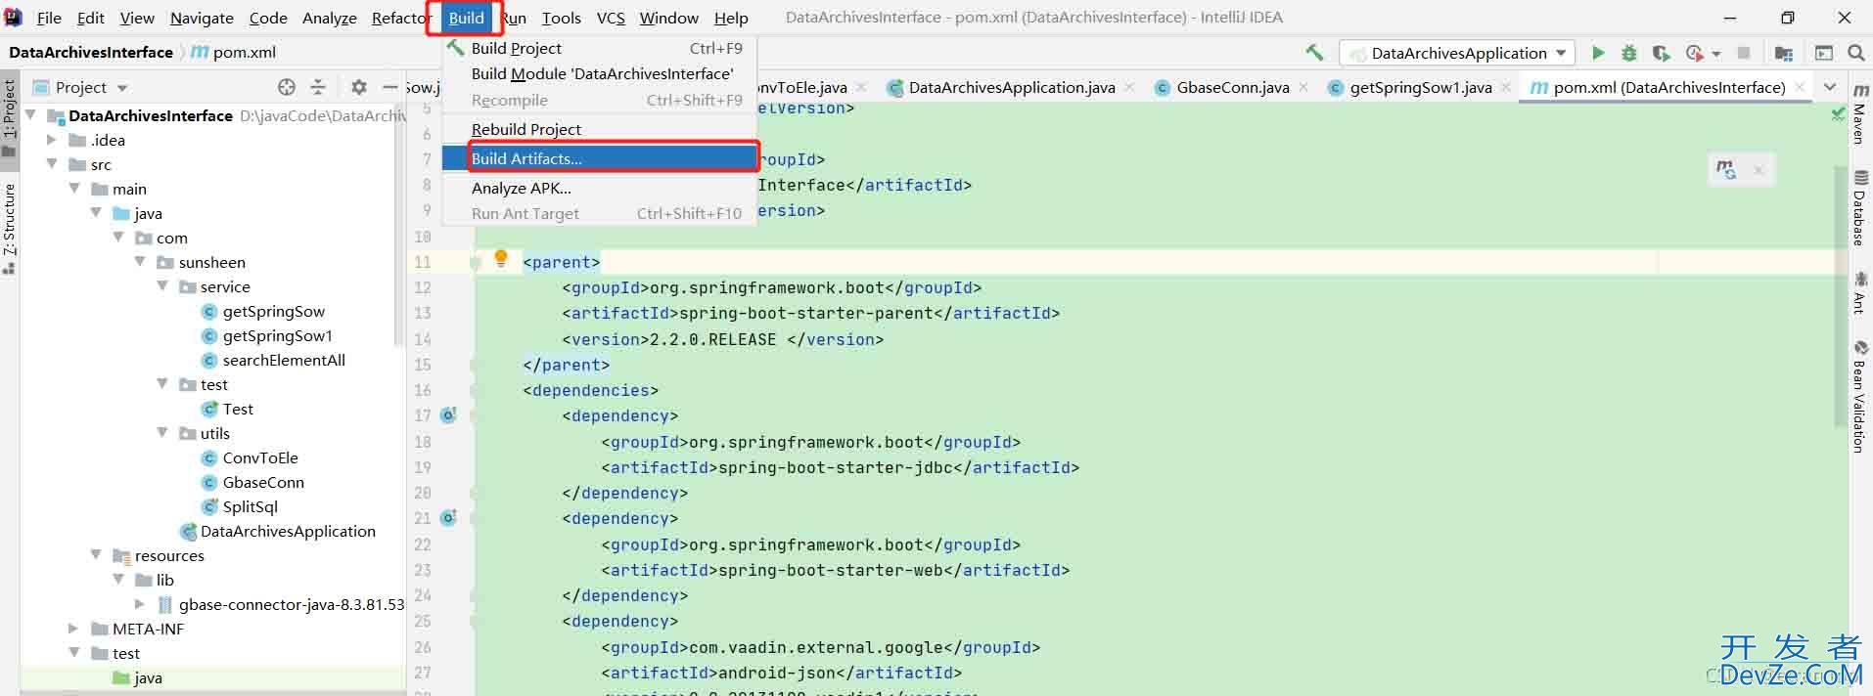Click the run anything window icon
This screenshot has width=1873, height=696.
coord(1824,53)
